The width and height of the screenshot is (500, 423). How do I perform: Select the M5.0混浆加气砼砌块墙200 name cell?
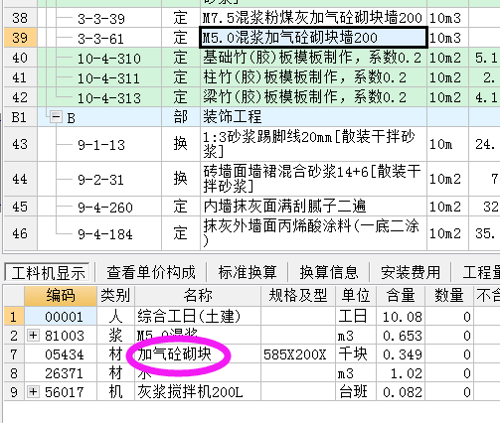click(x=313, y=38)
